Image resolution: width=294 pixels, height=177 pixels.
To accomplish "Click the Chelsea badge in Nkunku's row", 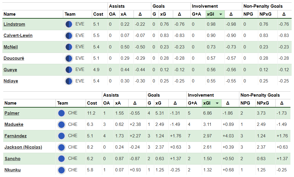I will click(x=61, y=170).
